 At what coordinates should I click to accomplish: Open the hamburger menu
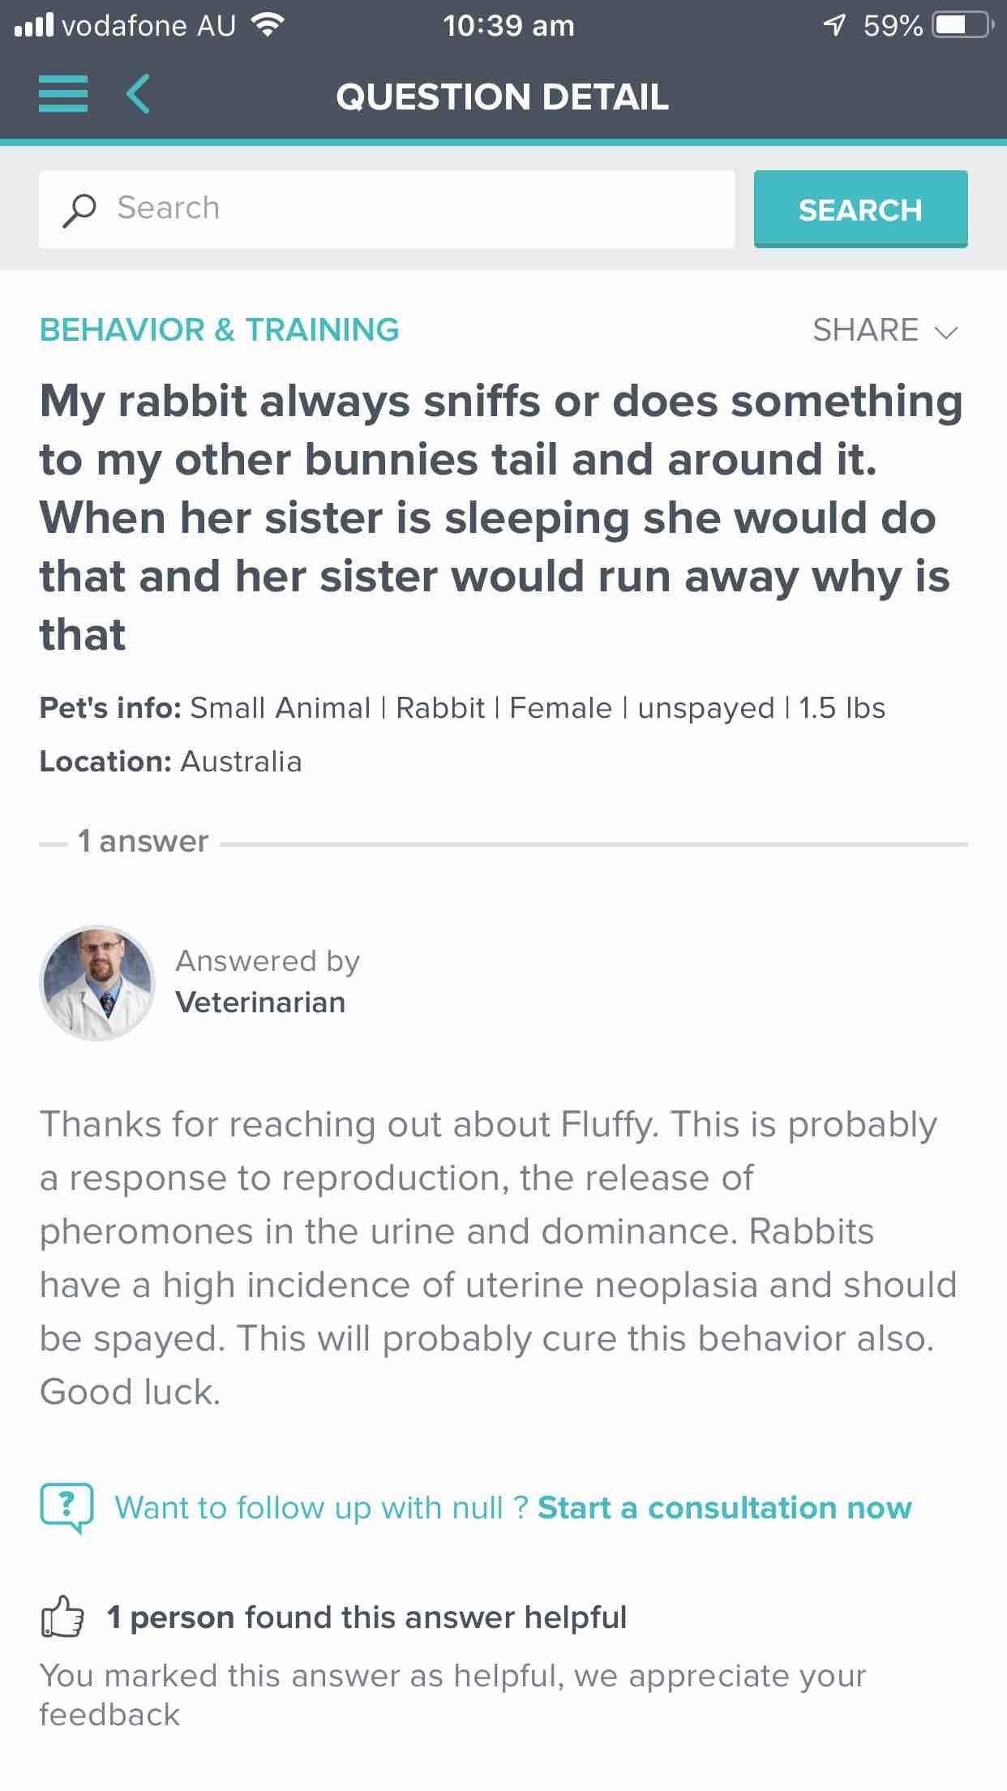pyautogui.click(x=63, y=94)
